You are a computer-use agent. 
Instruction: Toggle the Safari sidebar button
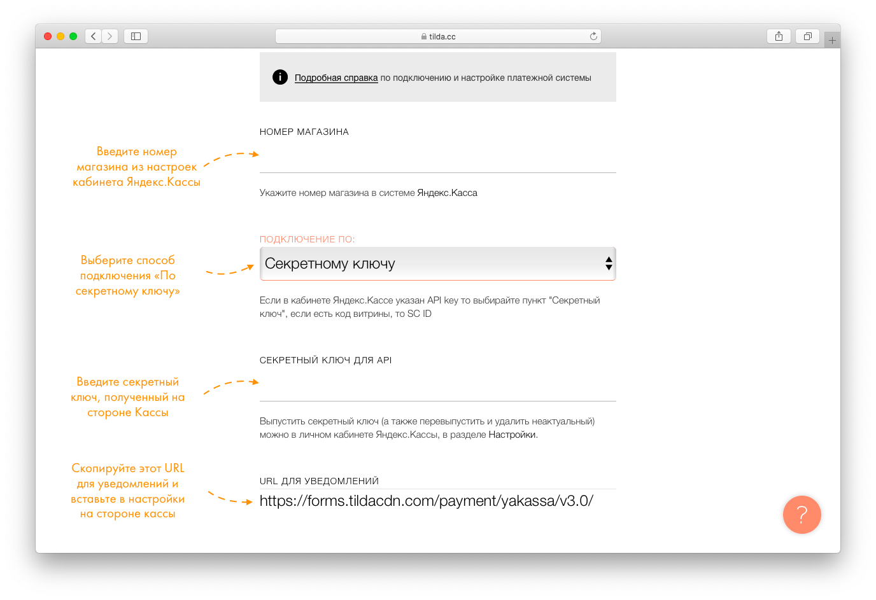pyautogui.click(x=136, y=36)
